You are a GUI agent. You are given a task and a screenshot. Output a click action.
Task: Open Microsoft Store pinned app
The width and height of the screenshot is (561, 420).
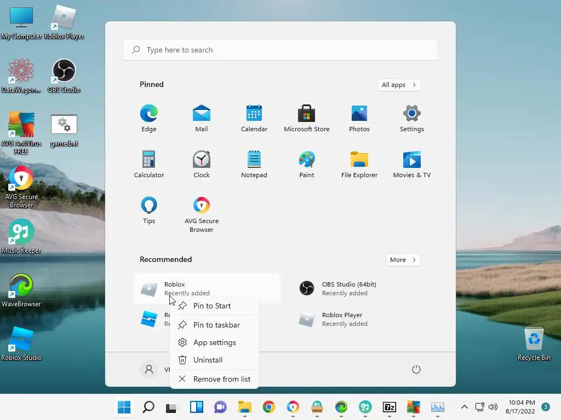tap(307, 119)
